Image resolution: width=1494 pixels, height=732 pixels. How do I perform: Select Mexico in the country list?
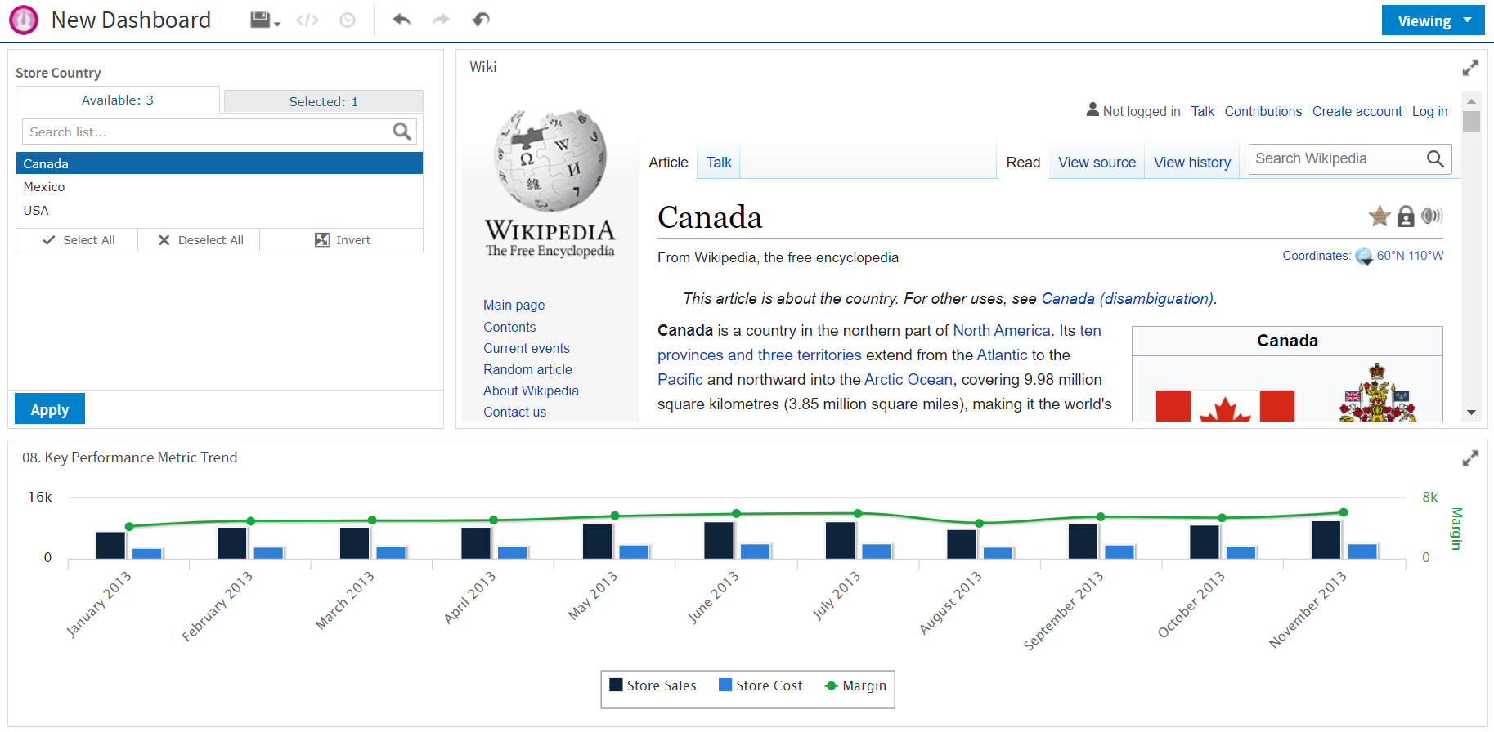click(219, 186)
